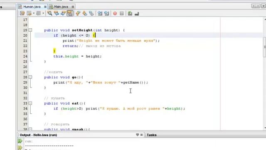This screenshot has width=266, height=150.
Task: Click 'if (height>0)' condition on line 34
Action: 68,108
